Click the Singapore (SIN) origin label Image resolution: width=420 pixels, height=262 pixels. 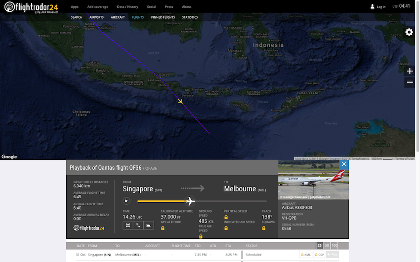pos(142,189)
